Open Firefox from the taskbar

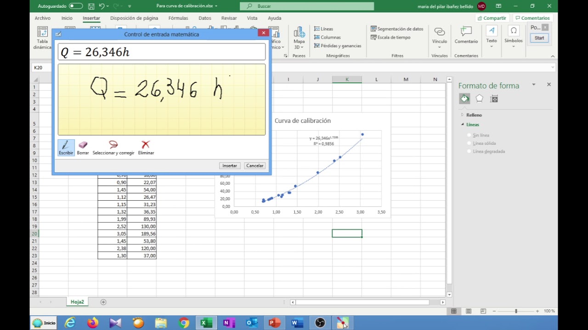tap(93, 323)
